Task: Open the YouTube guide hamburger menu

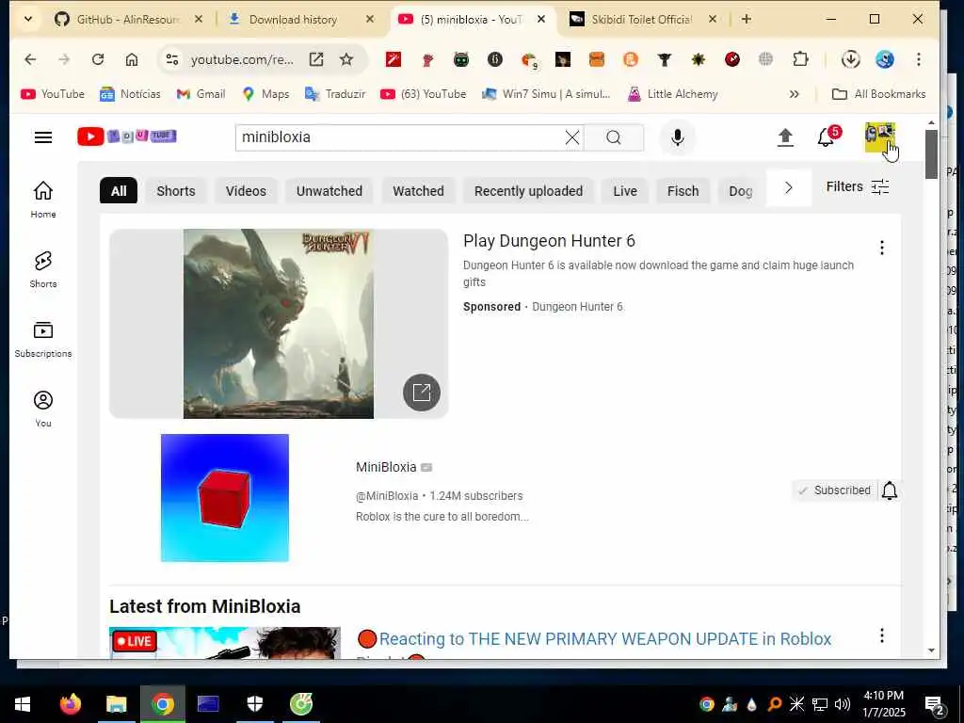Action: point(43,137)
